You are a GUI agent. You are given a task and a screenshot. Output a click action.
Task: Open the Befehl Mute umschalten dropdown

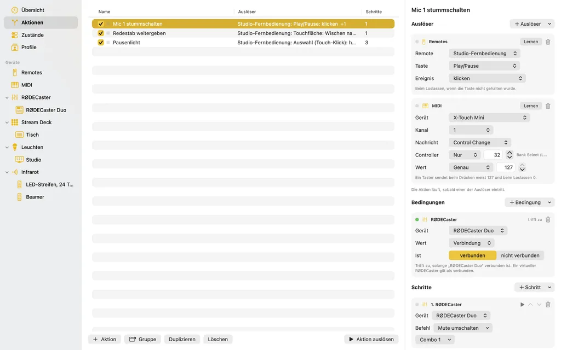point(463,328)
